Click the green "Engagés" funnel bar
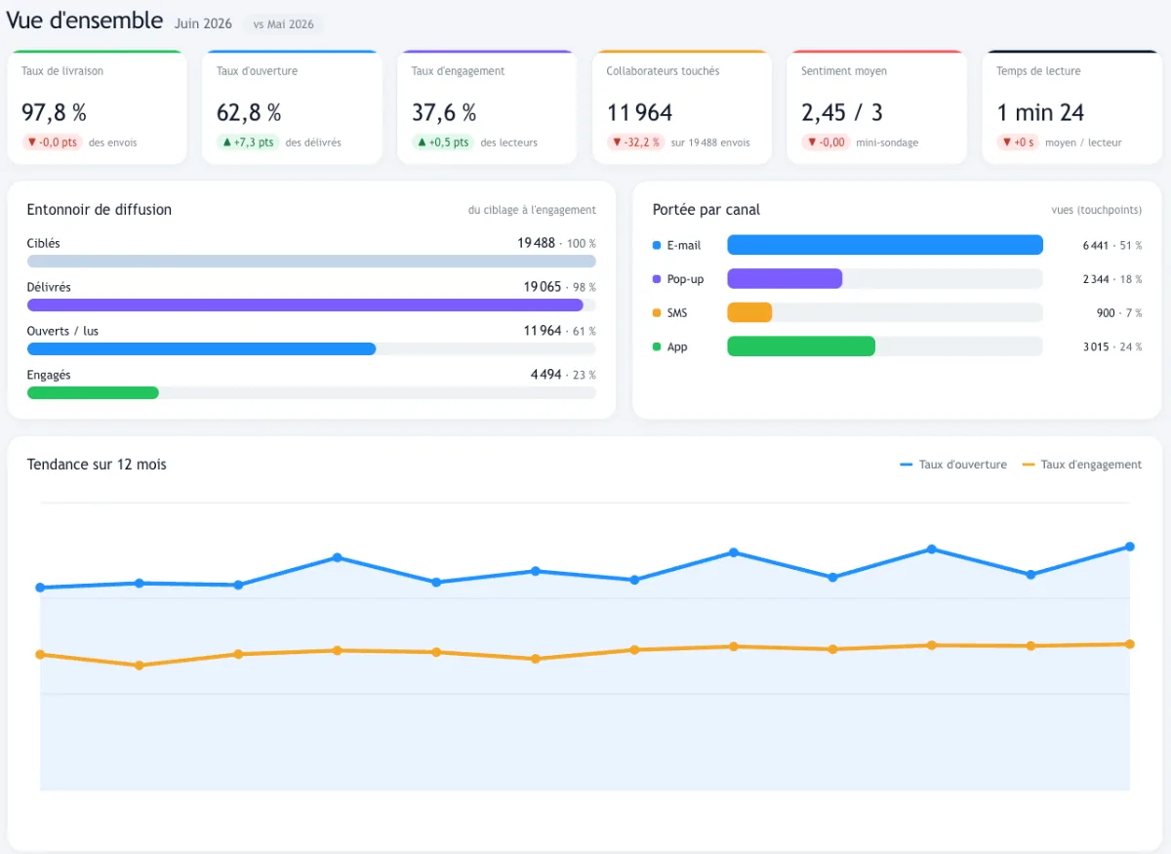This screenshot has width=1171, height=854. coord(93,393)
